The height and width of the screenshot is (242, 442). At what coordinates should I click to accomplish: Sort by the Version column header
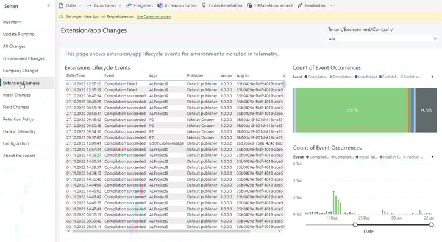227,75
